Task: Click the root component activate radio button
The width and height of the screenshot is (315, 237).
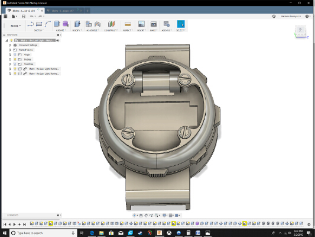Action: pyautogui.click(x=58, y=40)
